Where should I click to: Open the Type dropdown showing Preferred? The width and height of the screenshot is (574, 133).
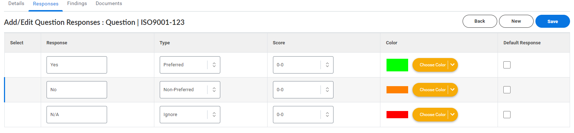tap(190, 65)
